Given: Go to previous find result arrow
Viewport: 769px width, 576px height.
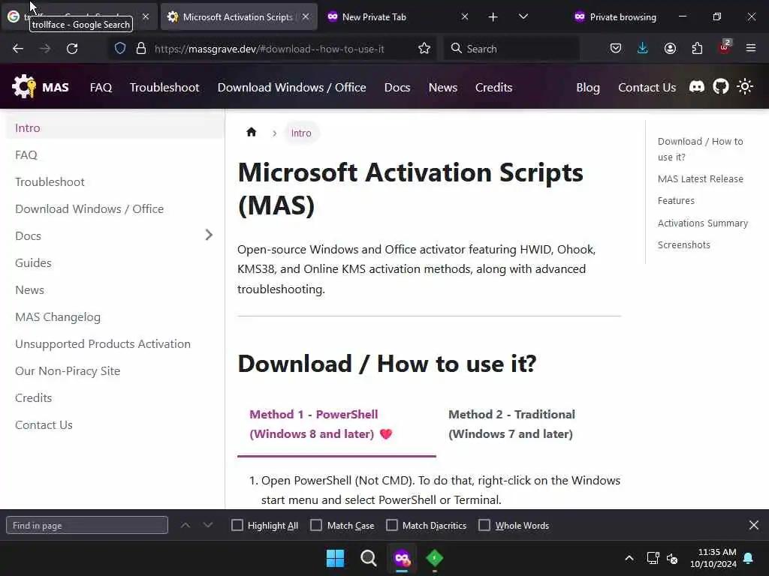Looking at the screenshot, I should pyautogui.click(x=185, y=525).
